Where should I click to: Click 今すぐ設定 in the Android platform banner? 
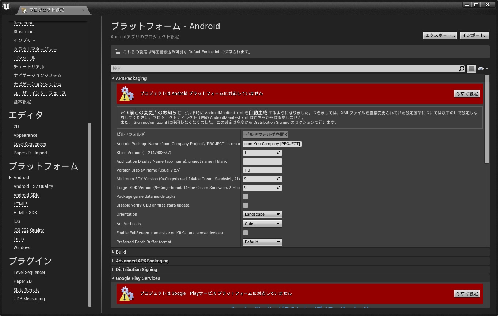pyautogui.click(x=467, y=93)
